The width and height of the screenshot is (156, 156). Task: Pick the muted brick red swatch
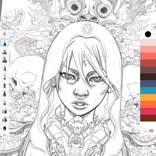click(x=148, y=63)
